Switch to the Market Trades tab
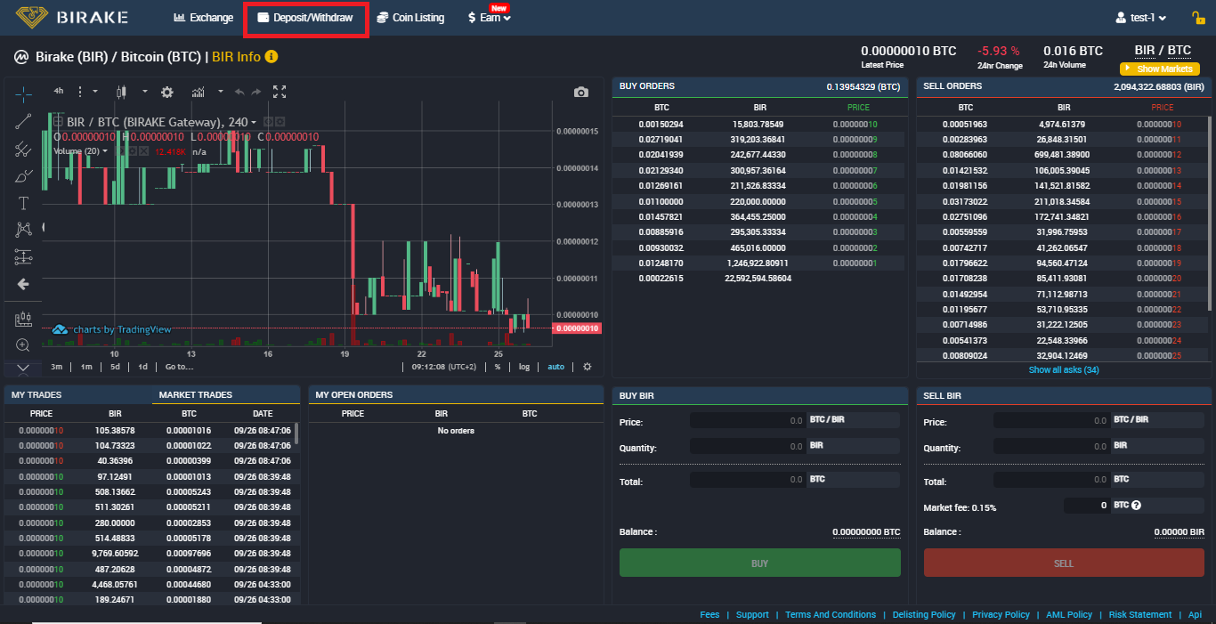Viewport: 1216px width, 624px height. click(x=196, y=394)
